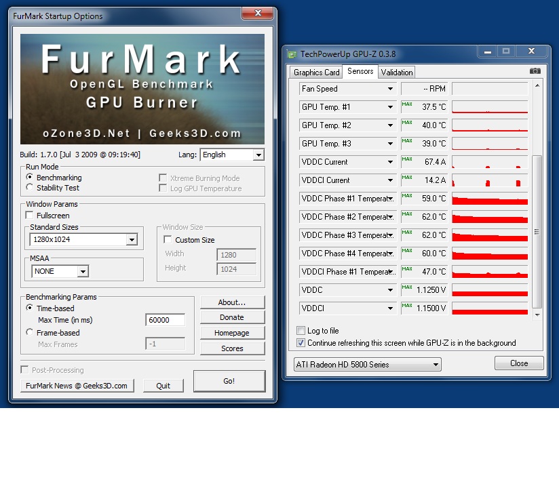Click the GPU-Z screenshot camera icon
This screenshot has height=484, width=559.
(535, 71)
